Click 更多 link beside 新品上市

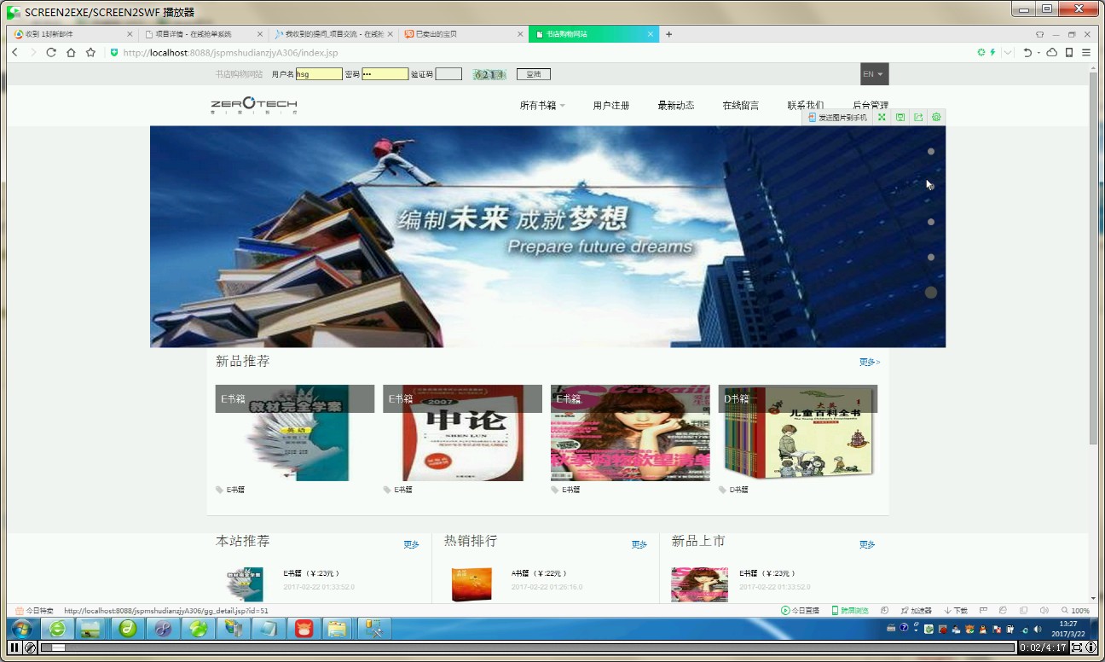click(x=867, y=544)
